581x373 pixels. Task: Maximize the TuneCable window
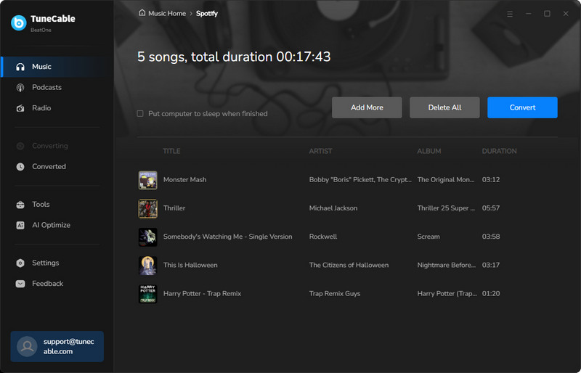(547, 14)
